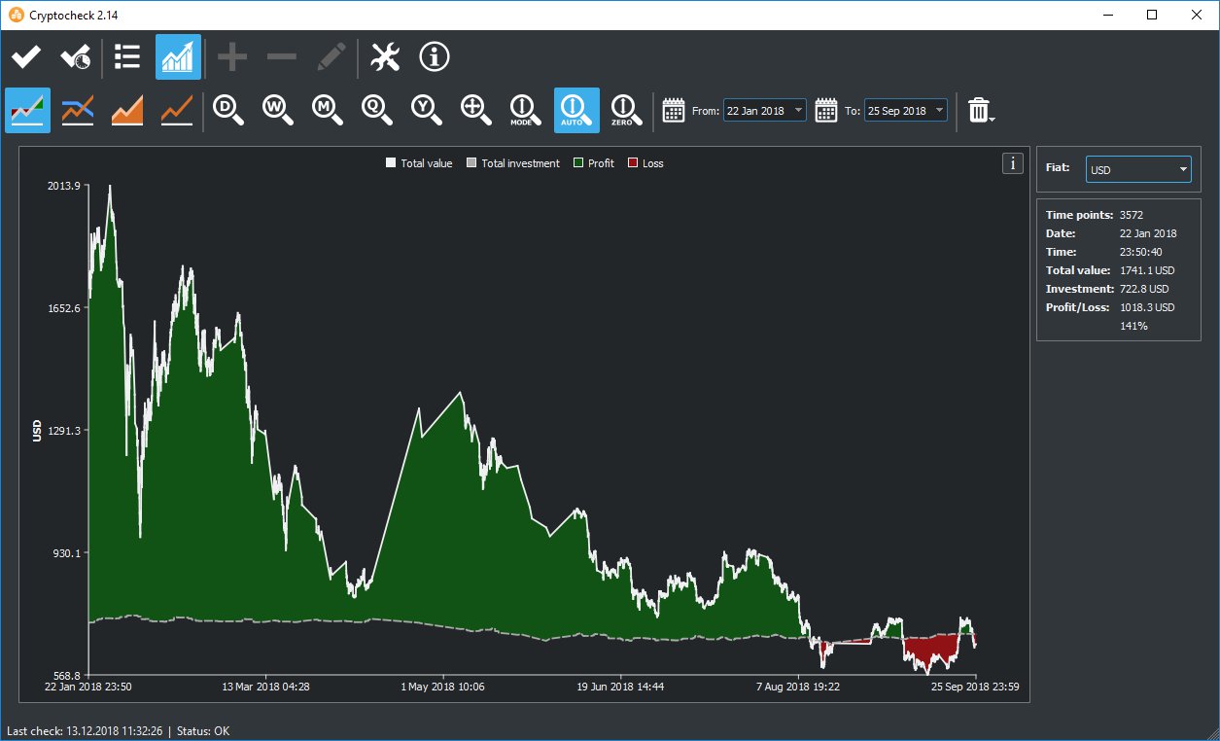
Task: Zoom chart to month with M magnifier
Action: [x=328, y=110]
